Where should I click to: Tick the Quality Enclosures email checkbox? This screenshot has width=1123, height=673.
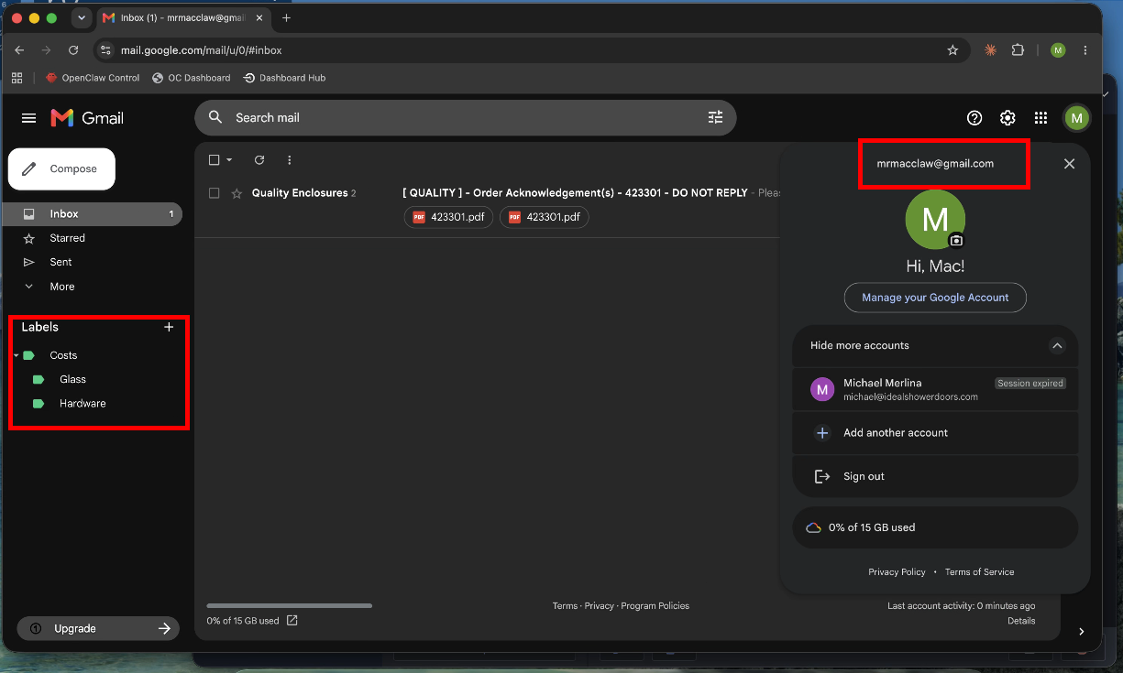point(215,193)
